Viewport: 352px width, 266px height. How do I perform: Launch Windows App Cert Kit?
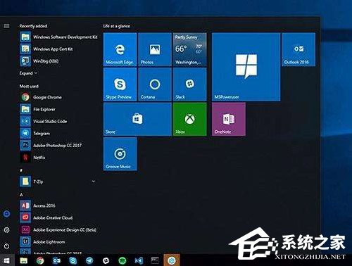pyautogui.click(x=58, y=49)
